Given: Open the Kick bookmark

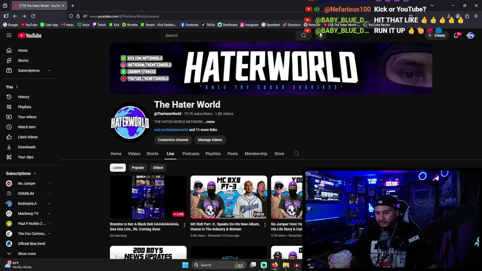Looking at the screenshot, I should point(114,25).
